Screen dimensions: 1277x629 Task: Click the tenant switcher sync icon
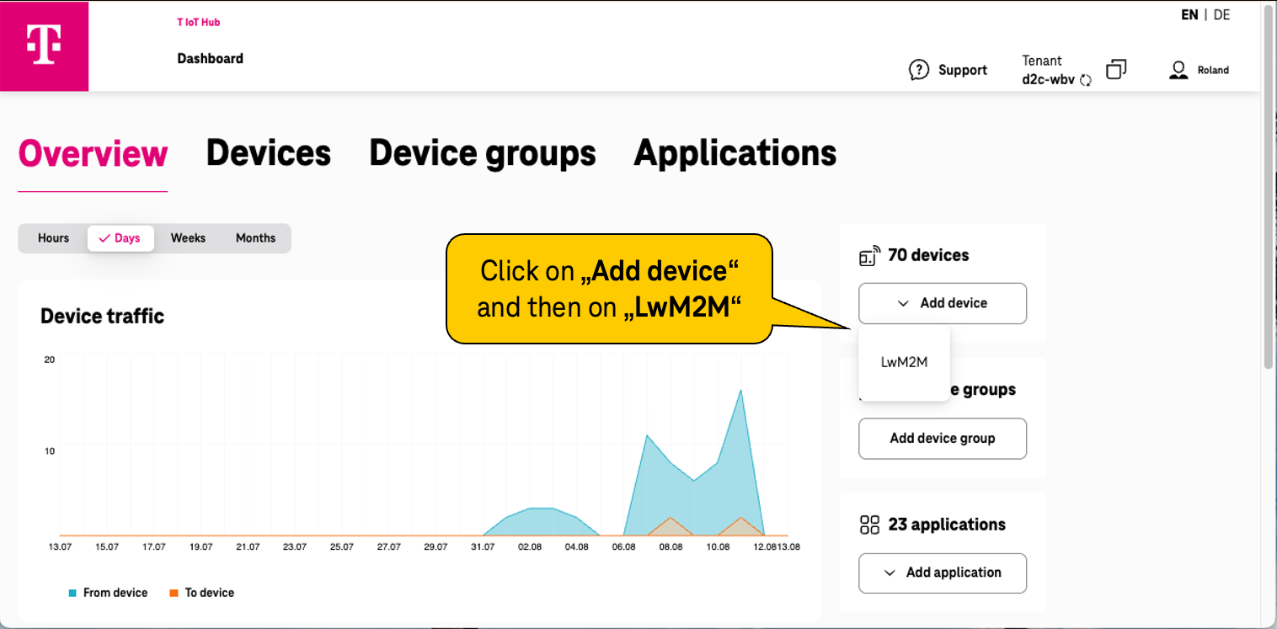coord(1087,80)
